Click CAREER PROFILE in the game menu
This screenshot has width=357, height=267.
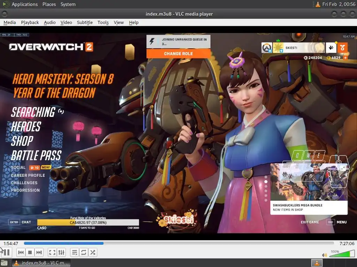tap(28, 175)
